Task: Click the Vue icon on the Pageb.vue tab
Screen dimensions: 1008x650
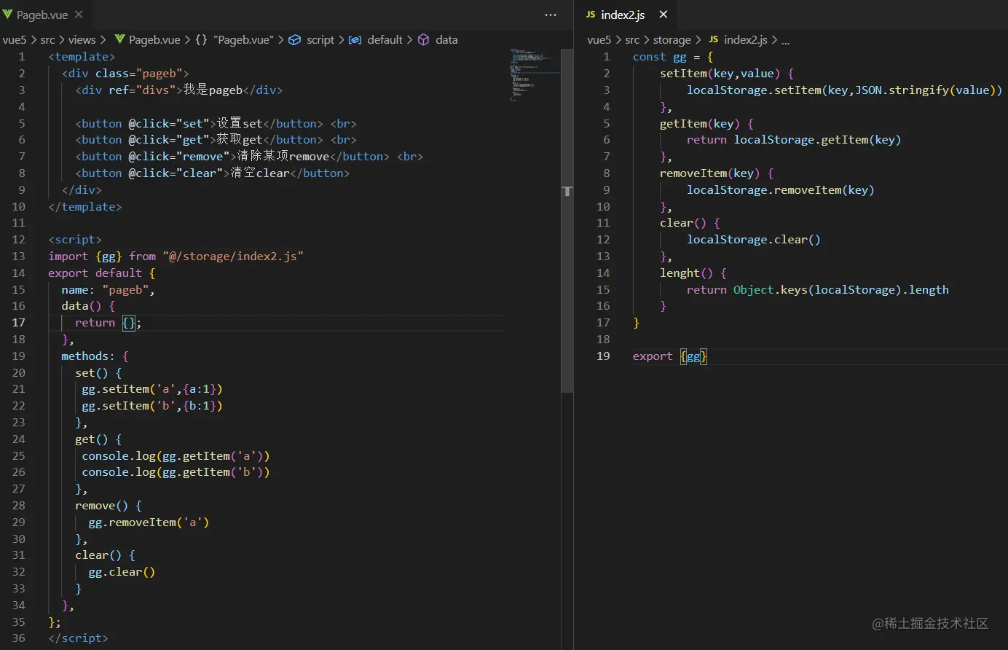Action: tap(8, 15)
